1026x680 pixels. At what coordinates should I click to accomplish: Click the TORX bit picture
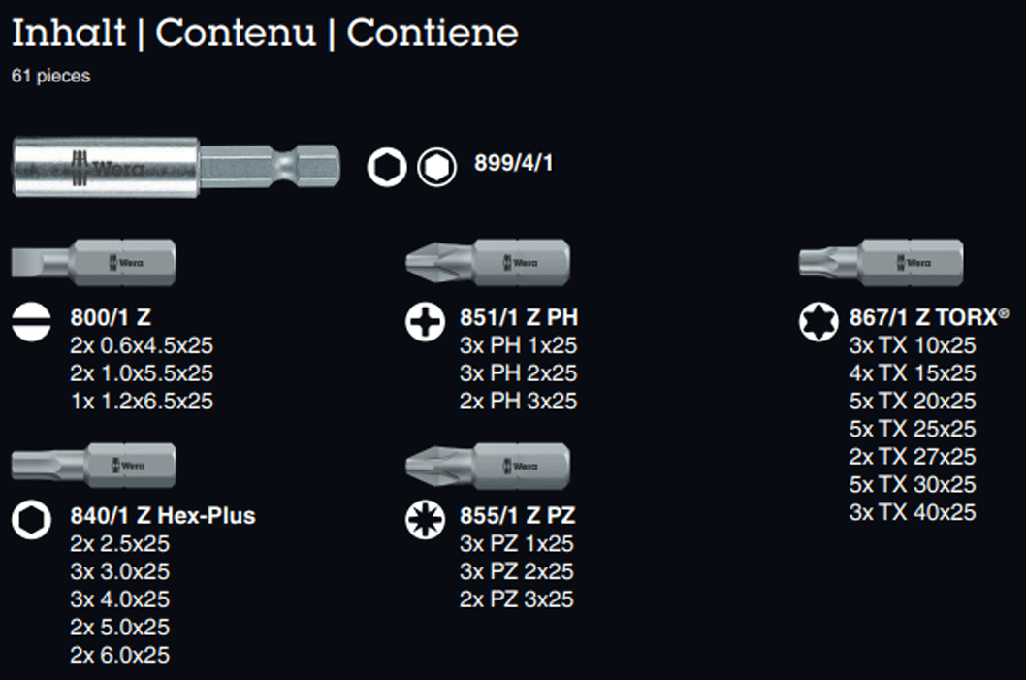pos(881,263)
